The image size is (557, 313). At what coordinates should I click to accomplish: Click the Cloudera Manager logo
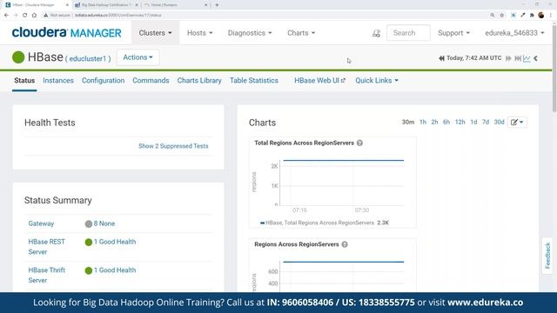coord(66,33)
